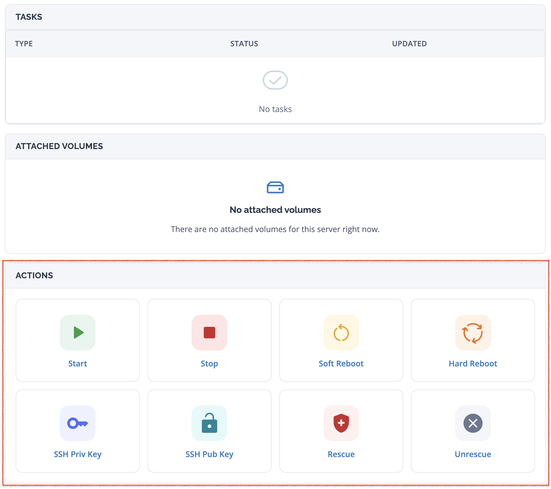Click the Stop link label
This screenshot has height=489, width=551.
pos(209,364)
